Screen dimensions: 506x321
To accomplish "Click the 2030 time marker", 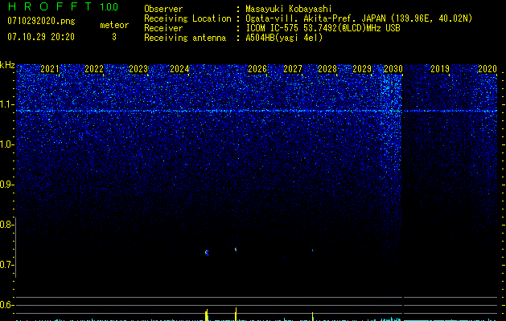I will tap(393, 69).
